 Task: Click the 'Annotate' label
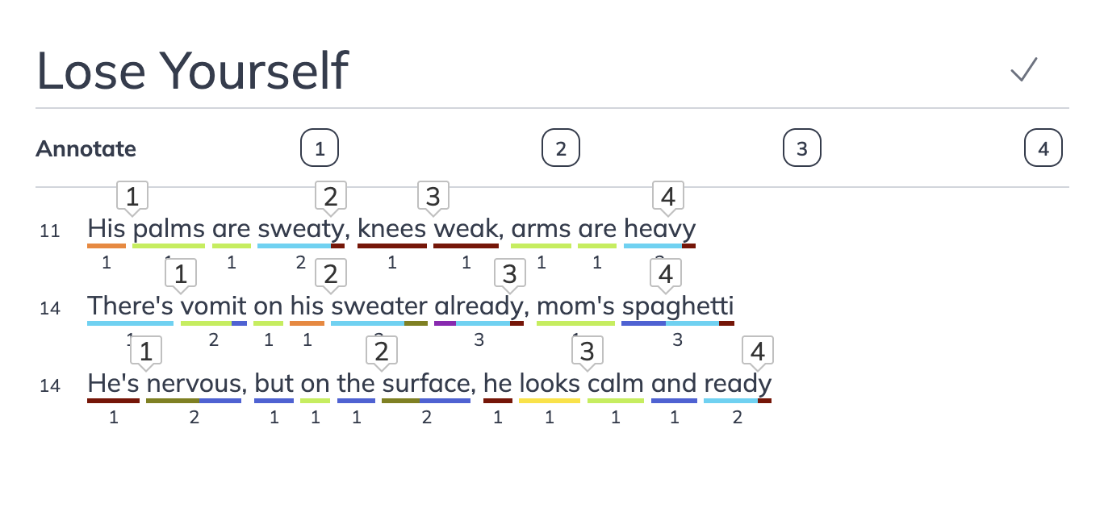86,148
